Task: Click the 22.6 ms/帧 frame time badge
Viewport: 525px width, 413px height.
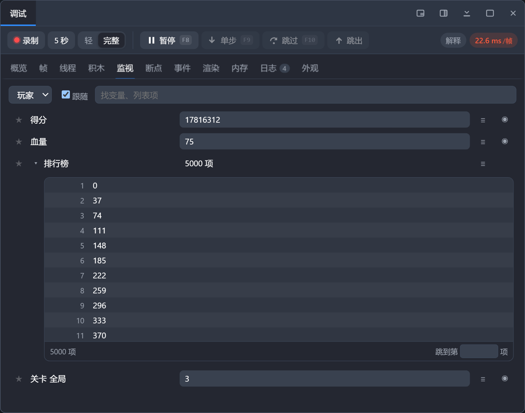Action: [494, 41]
